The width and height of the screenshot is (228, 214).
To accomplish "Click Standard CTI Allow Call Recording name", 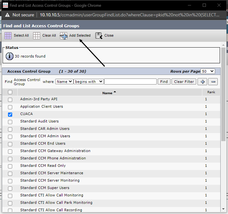I will click(51, 210).
